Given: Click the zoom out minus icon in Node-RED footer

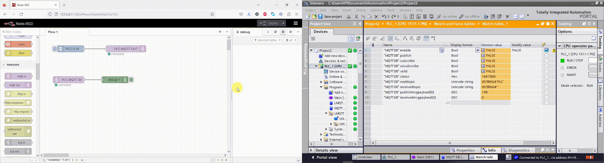Looking at the screenshot, I should click(218, 160).
